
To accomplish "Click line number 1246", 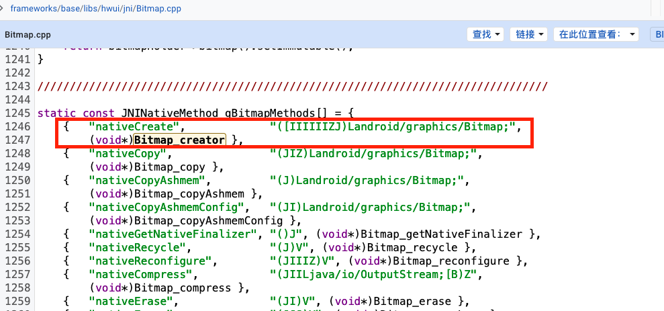I will 17,127.
